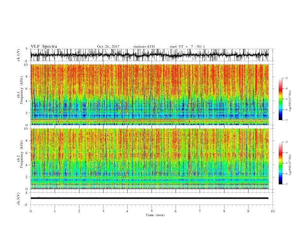Image resolution: width=307 pixels, height=237 pixels.
Task: Click time axis tick label "8"
Action: 224,211
